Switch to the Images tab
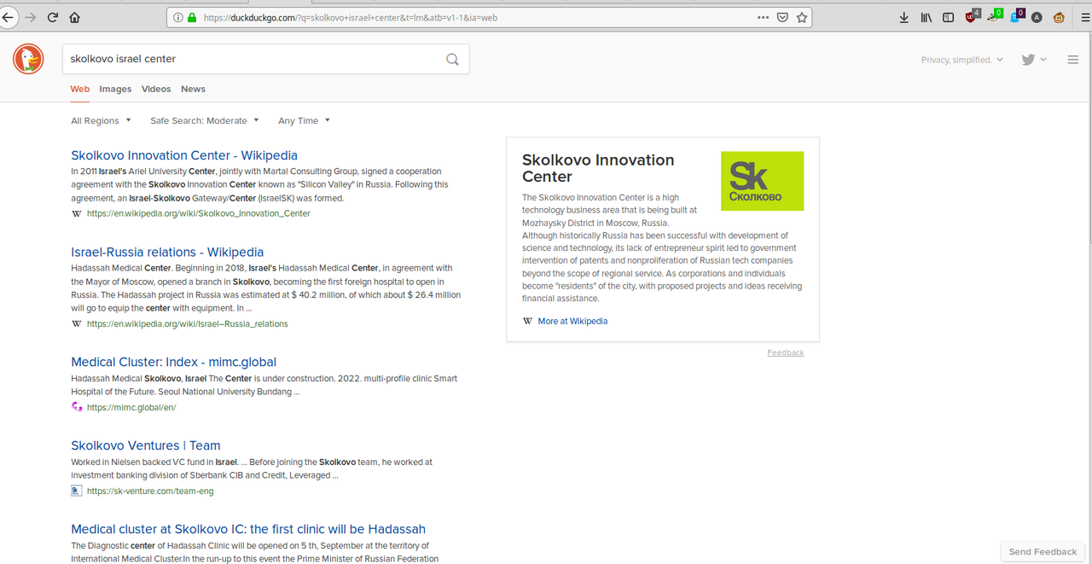 (115, 89)
